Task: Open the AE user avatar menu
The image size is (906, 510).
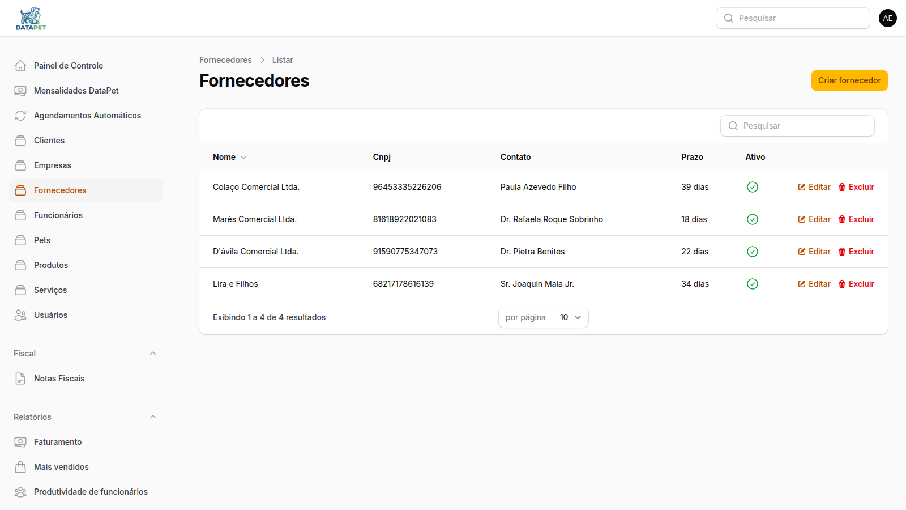Action: coord(888,18)
